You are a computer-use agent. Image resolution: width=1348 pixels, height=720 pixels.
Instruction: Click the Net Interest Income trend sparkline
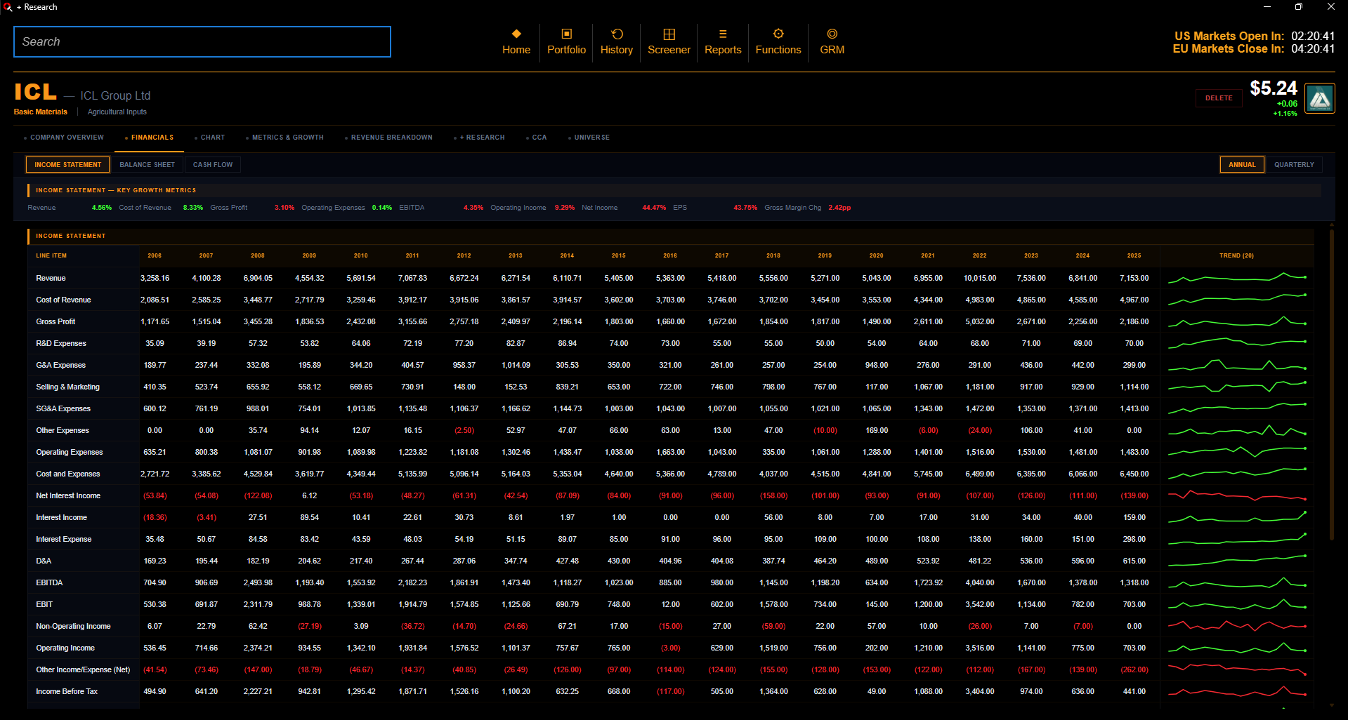[x=1236, y=495]
